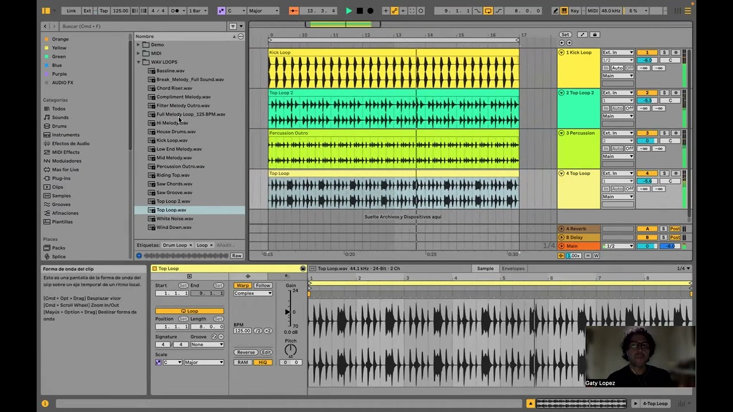Screen dimensions: 733x412
Task: Toggle Post on the B Delay return
Action: tap(675, 237)
